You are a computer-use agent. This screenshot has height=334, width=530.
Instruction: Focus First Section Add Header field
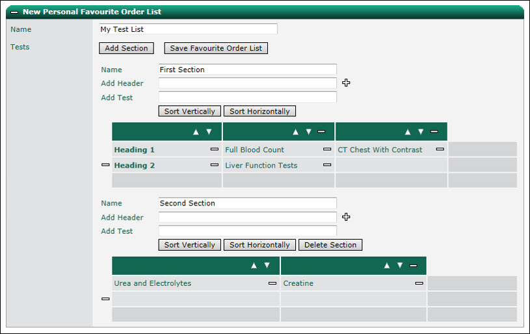point(247,83)
